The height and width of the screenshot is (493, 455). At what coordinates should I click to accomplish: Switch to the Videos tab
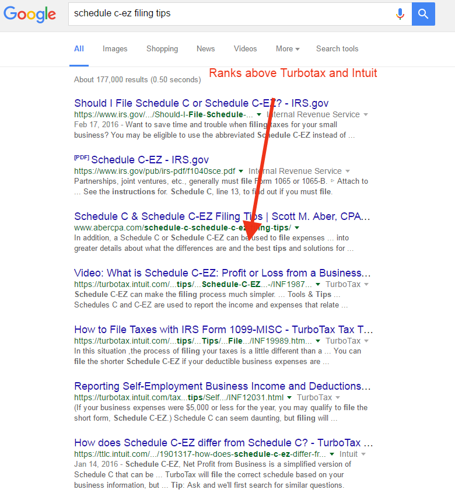pyautogui.click(x=245, y=49)
